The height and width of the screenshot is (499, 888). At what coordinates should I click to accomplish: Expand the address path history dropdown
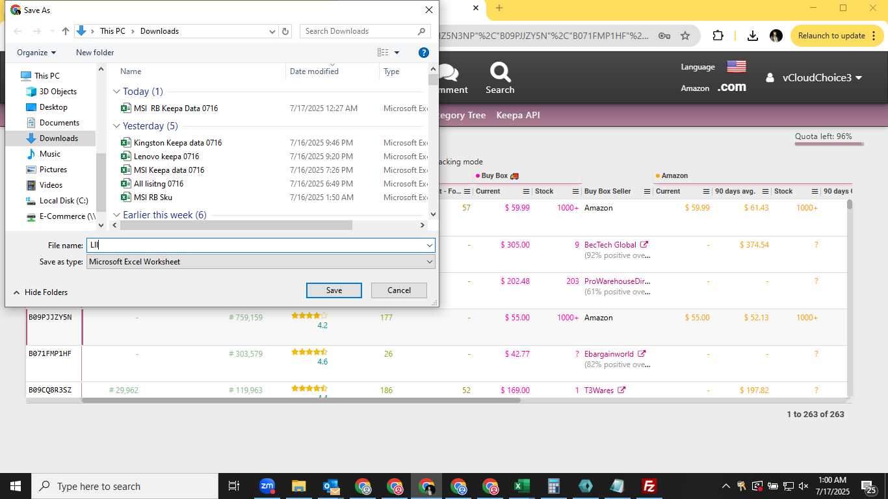pos(272,31)
